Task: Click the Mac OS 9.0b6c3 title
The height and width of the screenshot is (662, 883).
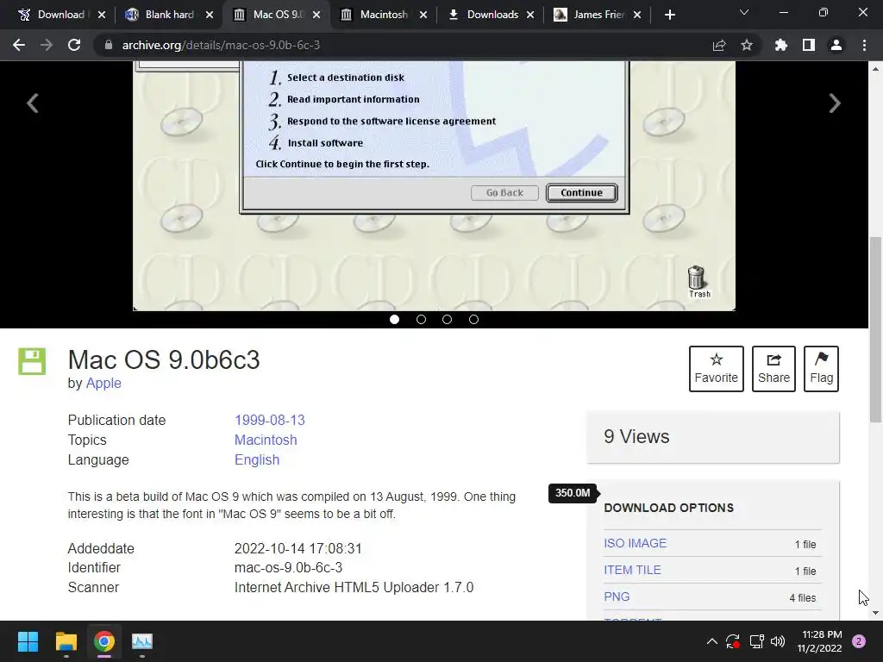Action: tap(164, 359)
